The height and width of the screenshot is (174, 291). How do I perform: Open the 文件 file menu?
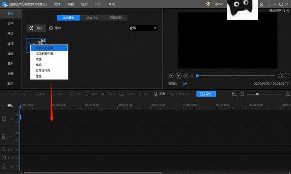point(57,4)
